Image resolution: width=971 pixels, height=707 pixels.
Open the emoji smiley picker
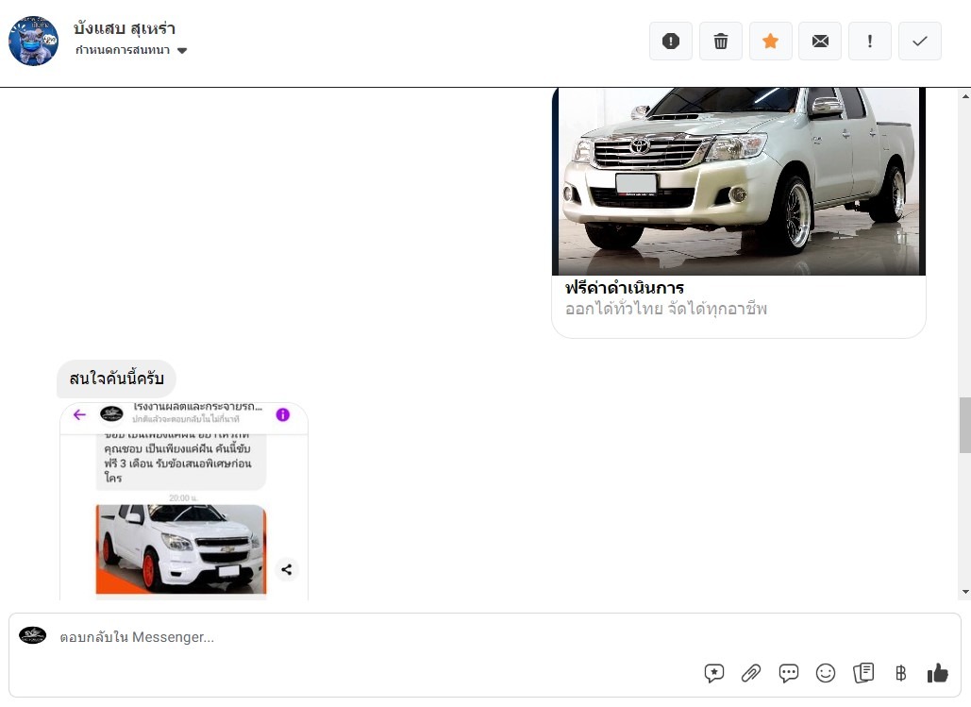tap(826, 673)
